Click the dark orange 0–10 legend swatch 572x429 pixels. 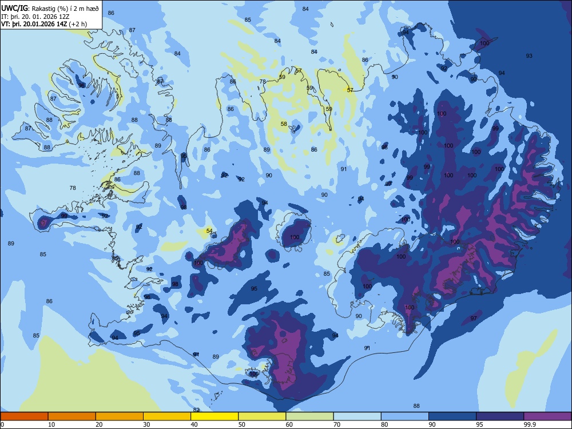(24, 416)
